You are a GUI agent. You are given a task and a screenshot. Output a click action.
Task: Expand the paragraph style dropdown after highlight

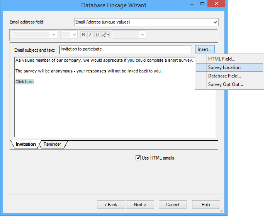[142, 35]
